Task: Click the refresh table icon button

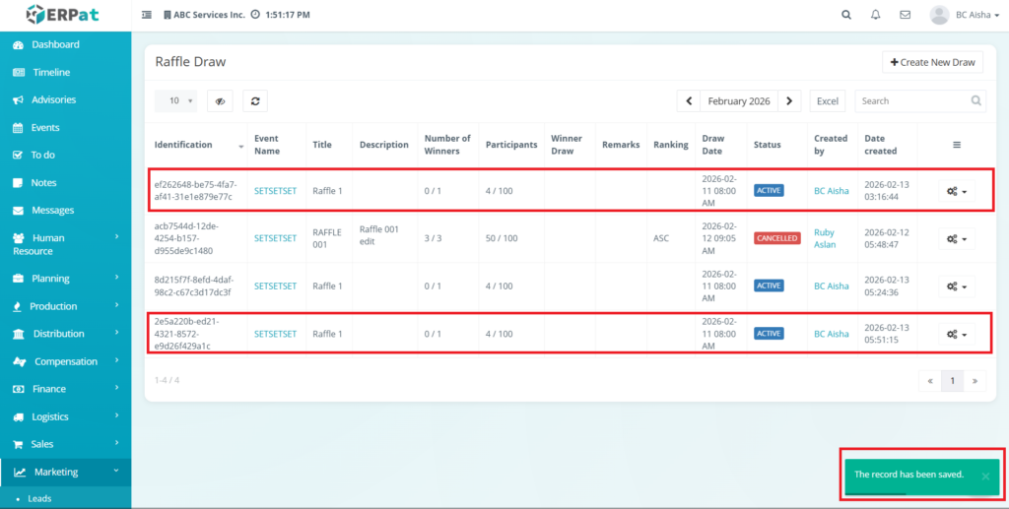Action: tap(255, 100)
